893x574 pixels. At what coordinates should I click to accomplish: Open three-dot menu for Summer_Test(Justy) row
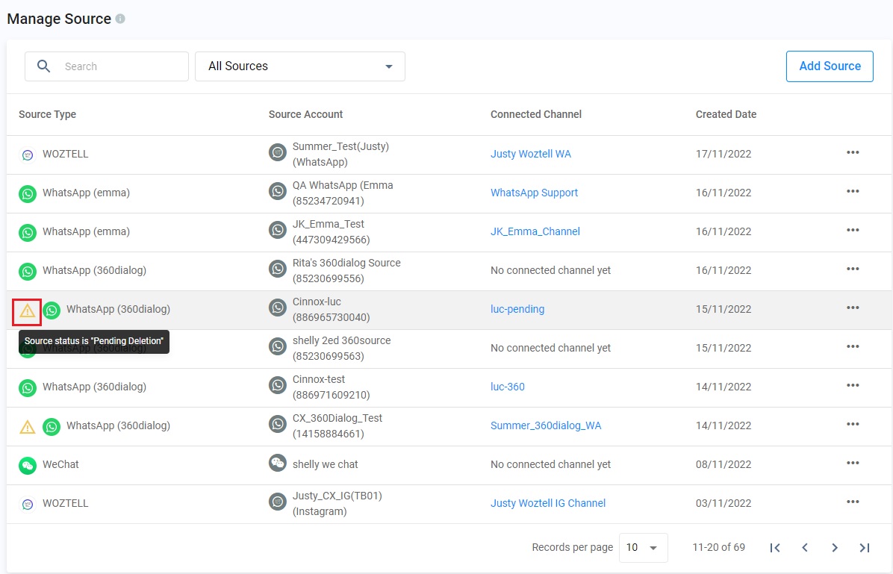point(853,153)
